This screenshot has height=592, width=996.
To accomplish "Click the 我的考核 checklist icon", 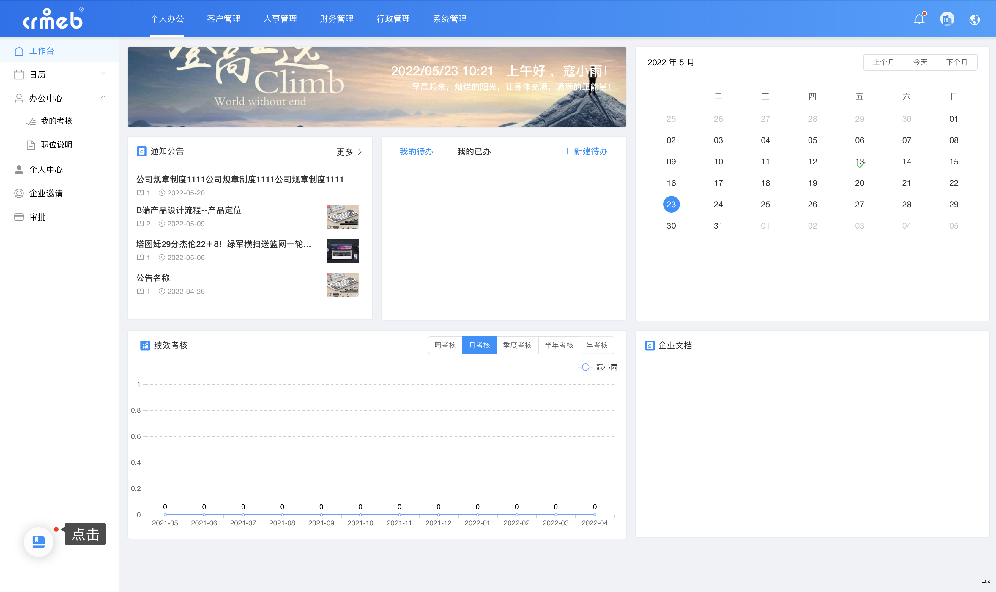I will pos(31,121).
